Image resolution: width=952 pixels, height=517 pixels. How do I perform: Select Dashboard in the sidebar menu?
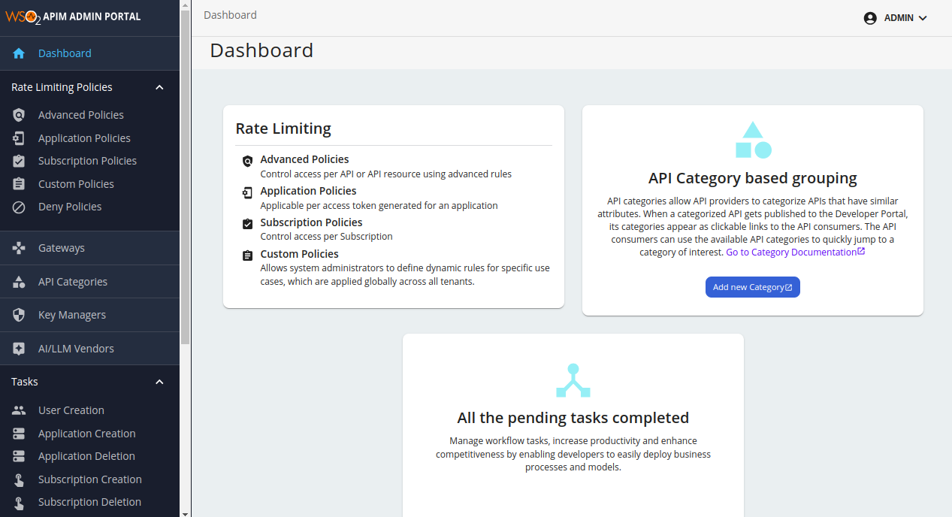click(65, 53)
